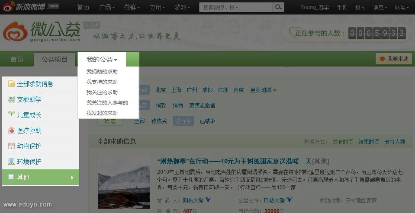Viewport: 415px width, 213px height.
Task: Open the 广场 top navigation dropdown
Action: coord(107,7)
